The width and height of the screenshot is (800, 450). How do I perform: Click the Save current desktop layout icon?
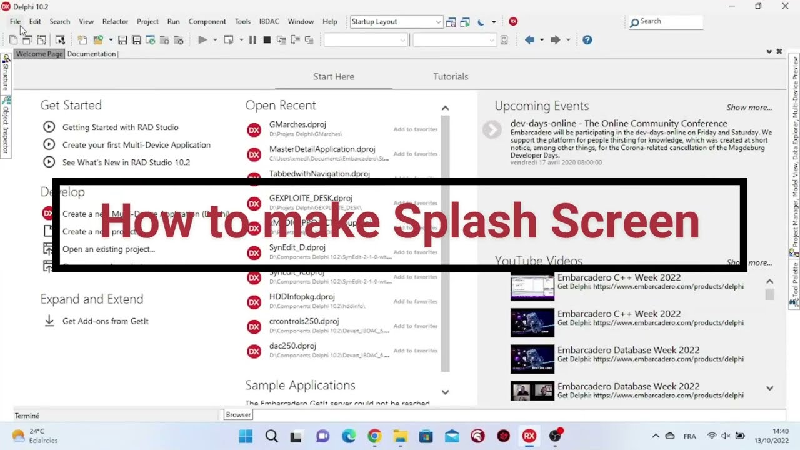point(451,22)
